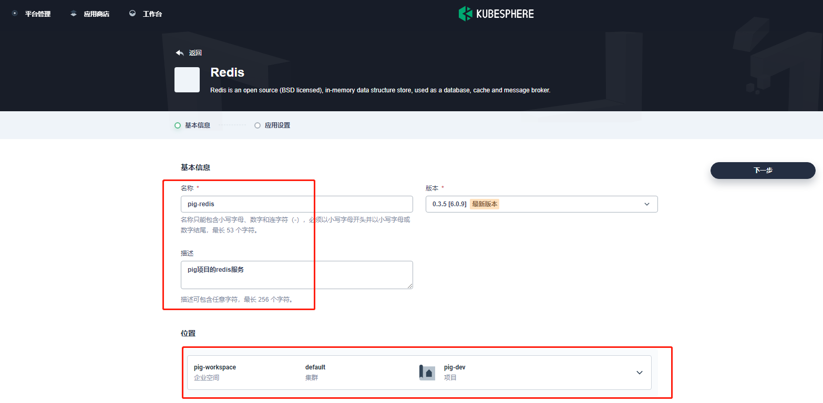Open the 应用商店 menu
This screenshot has width=823, height=403.
pos(97,14)
